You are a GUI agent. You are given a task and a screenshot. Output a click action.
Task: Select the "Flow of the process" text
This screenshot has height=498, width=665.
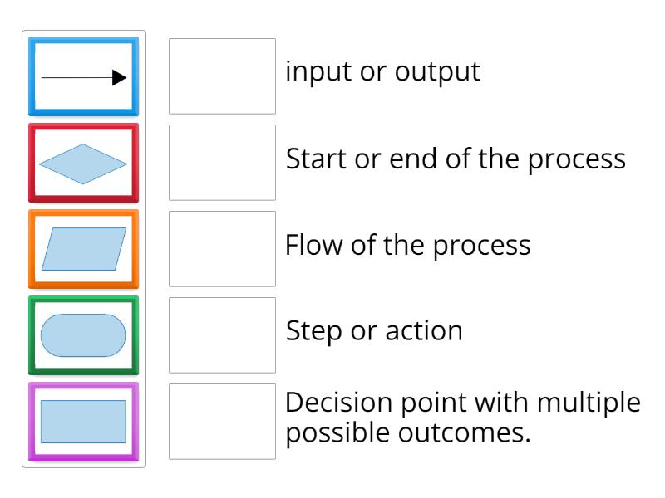click(x=407, y=246)
